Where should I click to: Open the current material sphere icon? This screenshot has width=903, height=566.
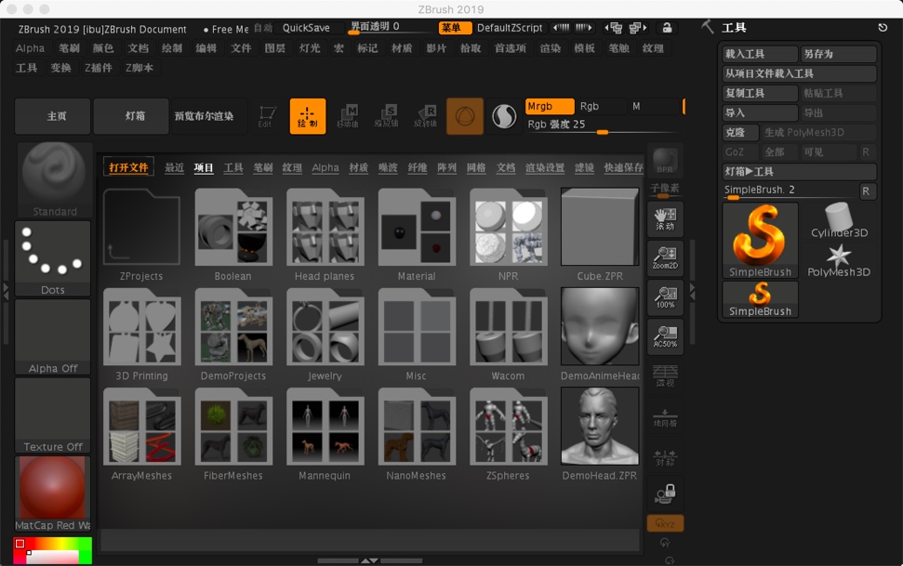[503, 116]
